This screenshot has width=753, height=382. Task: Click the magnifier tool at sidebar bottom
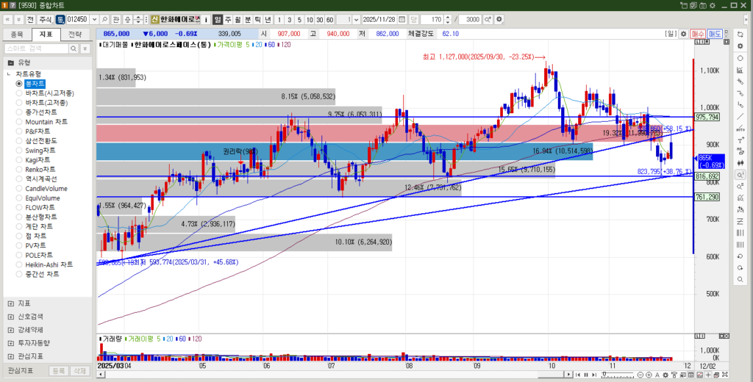(x=740, y=280)
